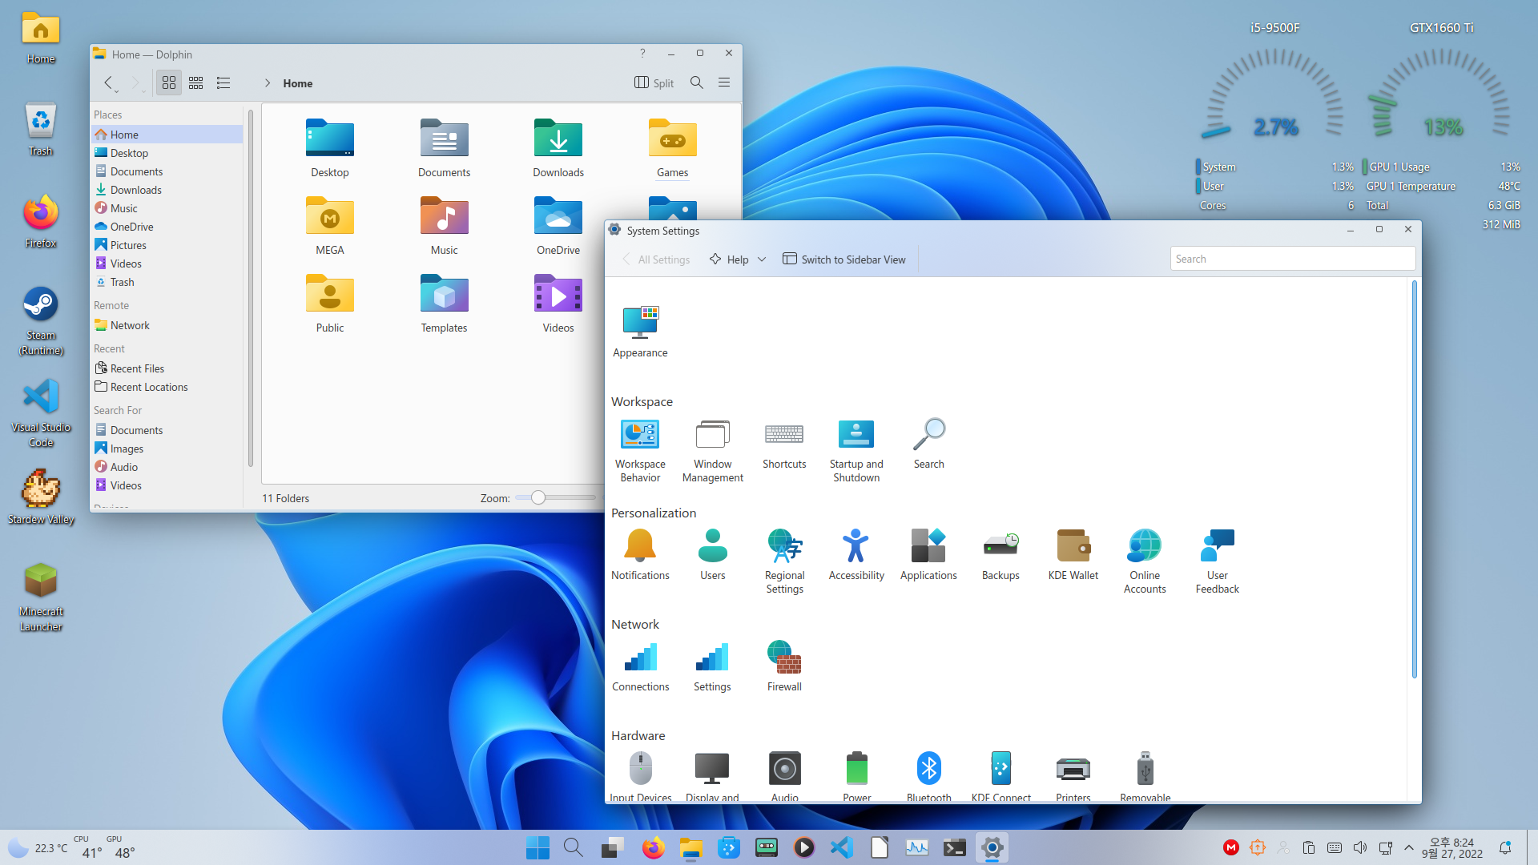Select Recent Files in Dolphin sidebar
Screen dimensions: 1538x865
click(167, 368)
